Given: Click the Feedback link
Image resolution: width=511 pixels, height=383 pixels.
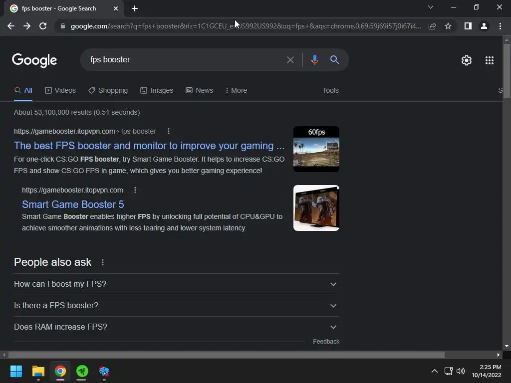Looking at the screenshot, I should [326, 342].
